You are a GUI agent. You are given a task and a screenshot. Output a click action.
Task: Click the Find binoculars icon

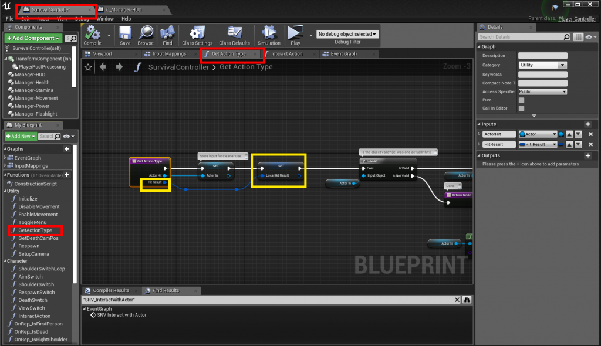click(167, 35)
